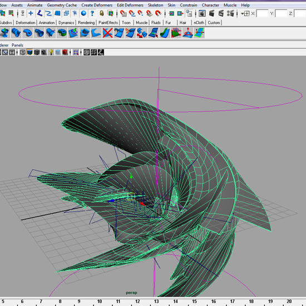Image resolution: width=306 pixels, height=306 pixels.
Task: Open the Geometry Cache menu
Action: tap(62, 5)
